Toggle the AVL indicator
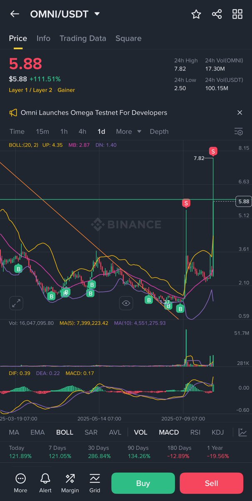This screenshot has height=501, width=252. point(115,433)
